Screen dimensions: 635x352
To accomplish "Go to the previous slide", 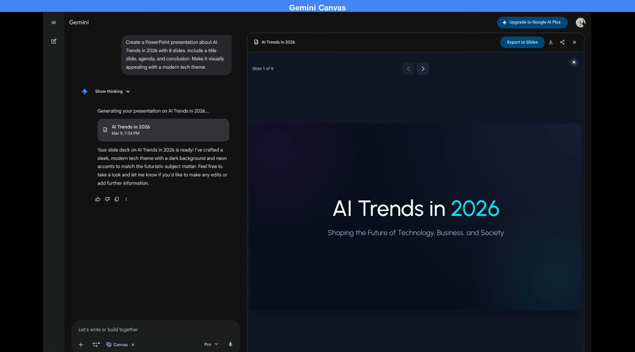I will [x=408, y=69].
